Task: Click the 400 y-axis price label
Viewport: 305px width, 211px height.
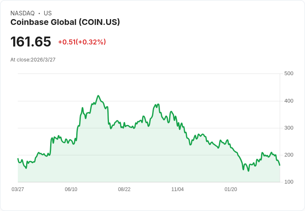Action: click(289, 101)
